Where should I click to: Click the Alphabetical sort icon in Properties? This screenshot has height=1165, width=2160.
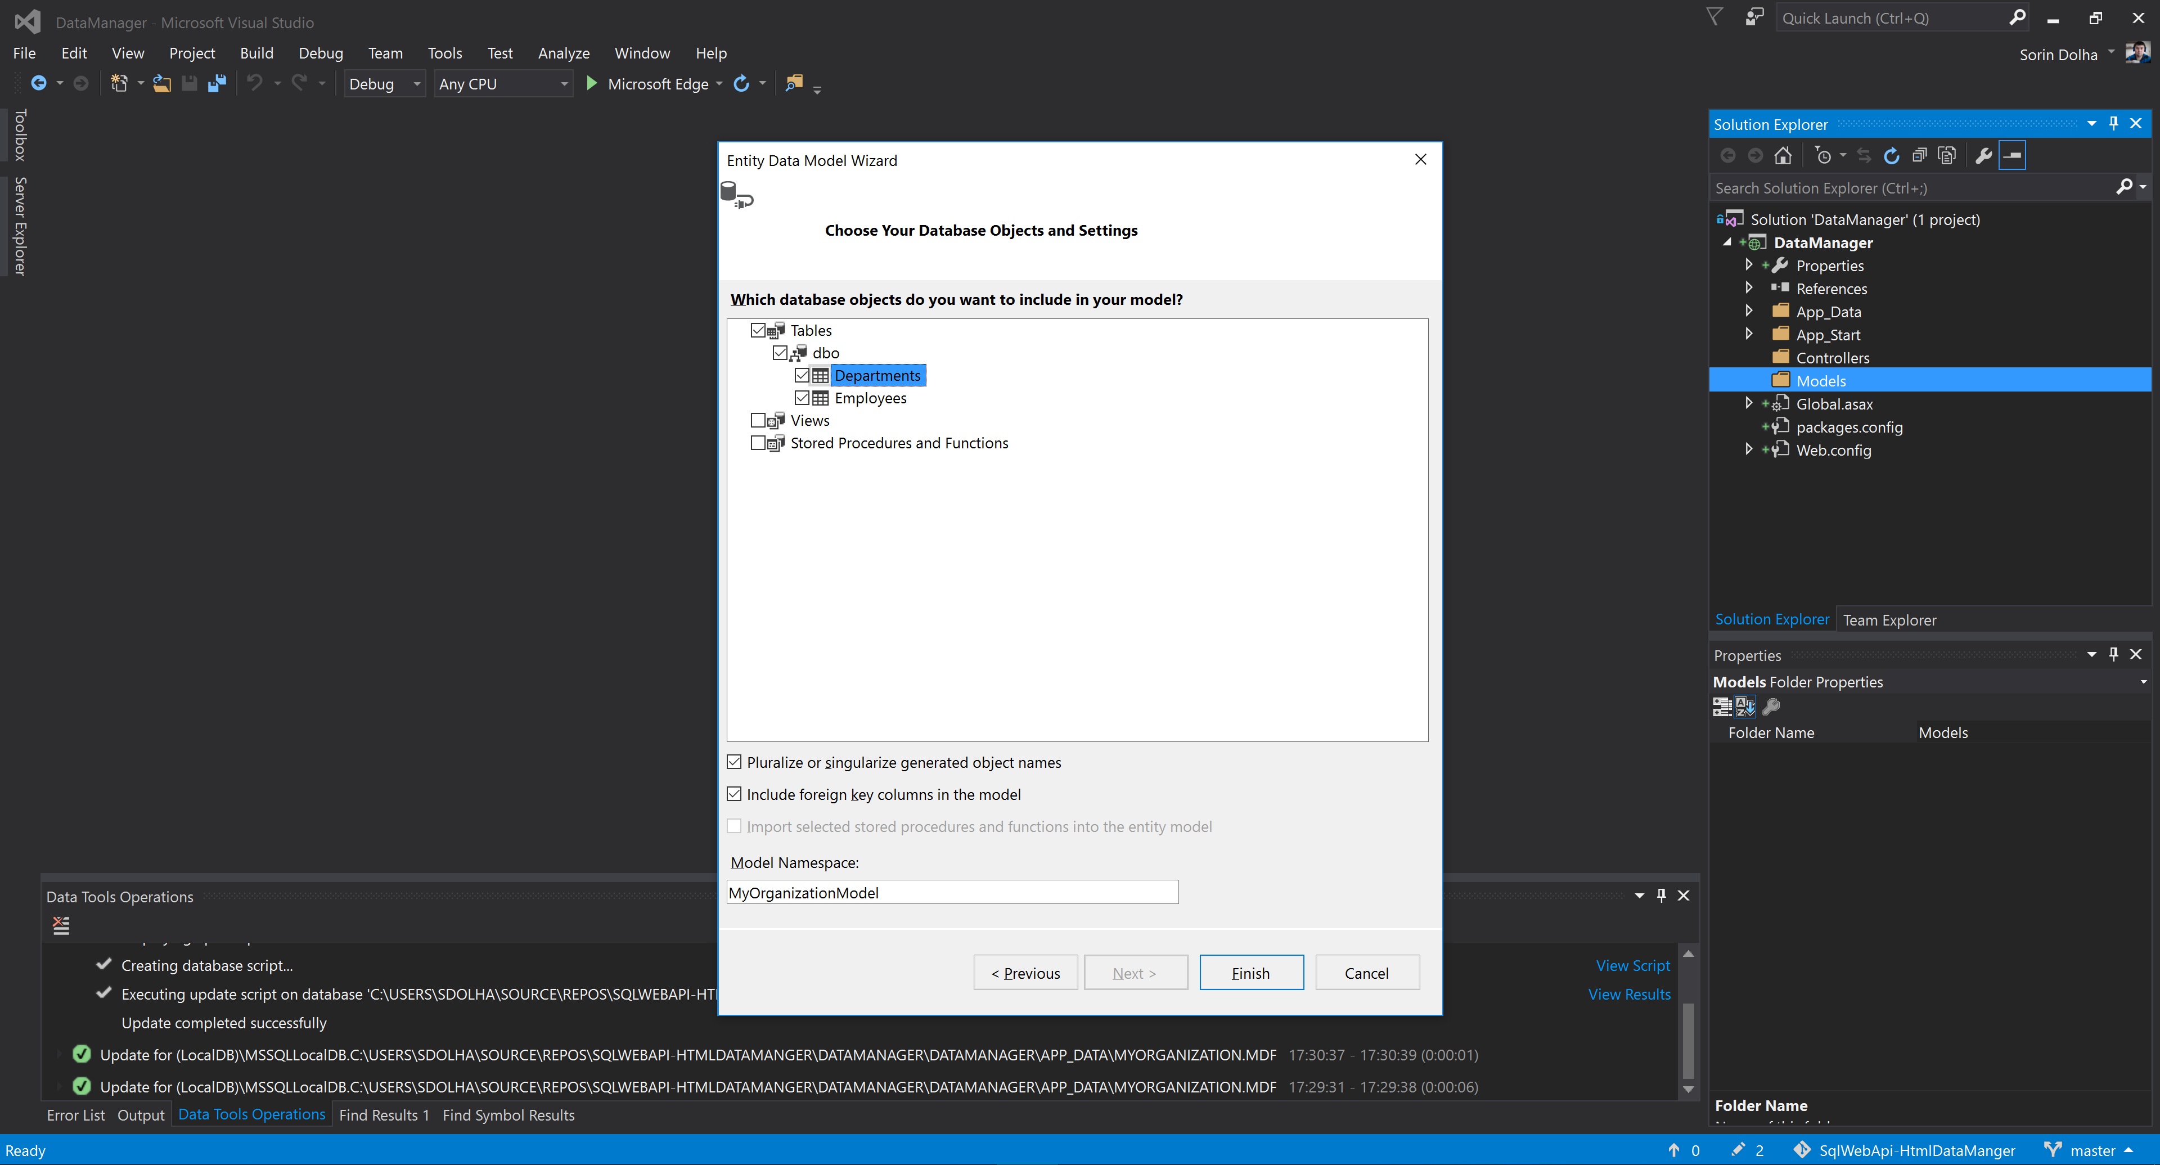tap(1745, 706)
